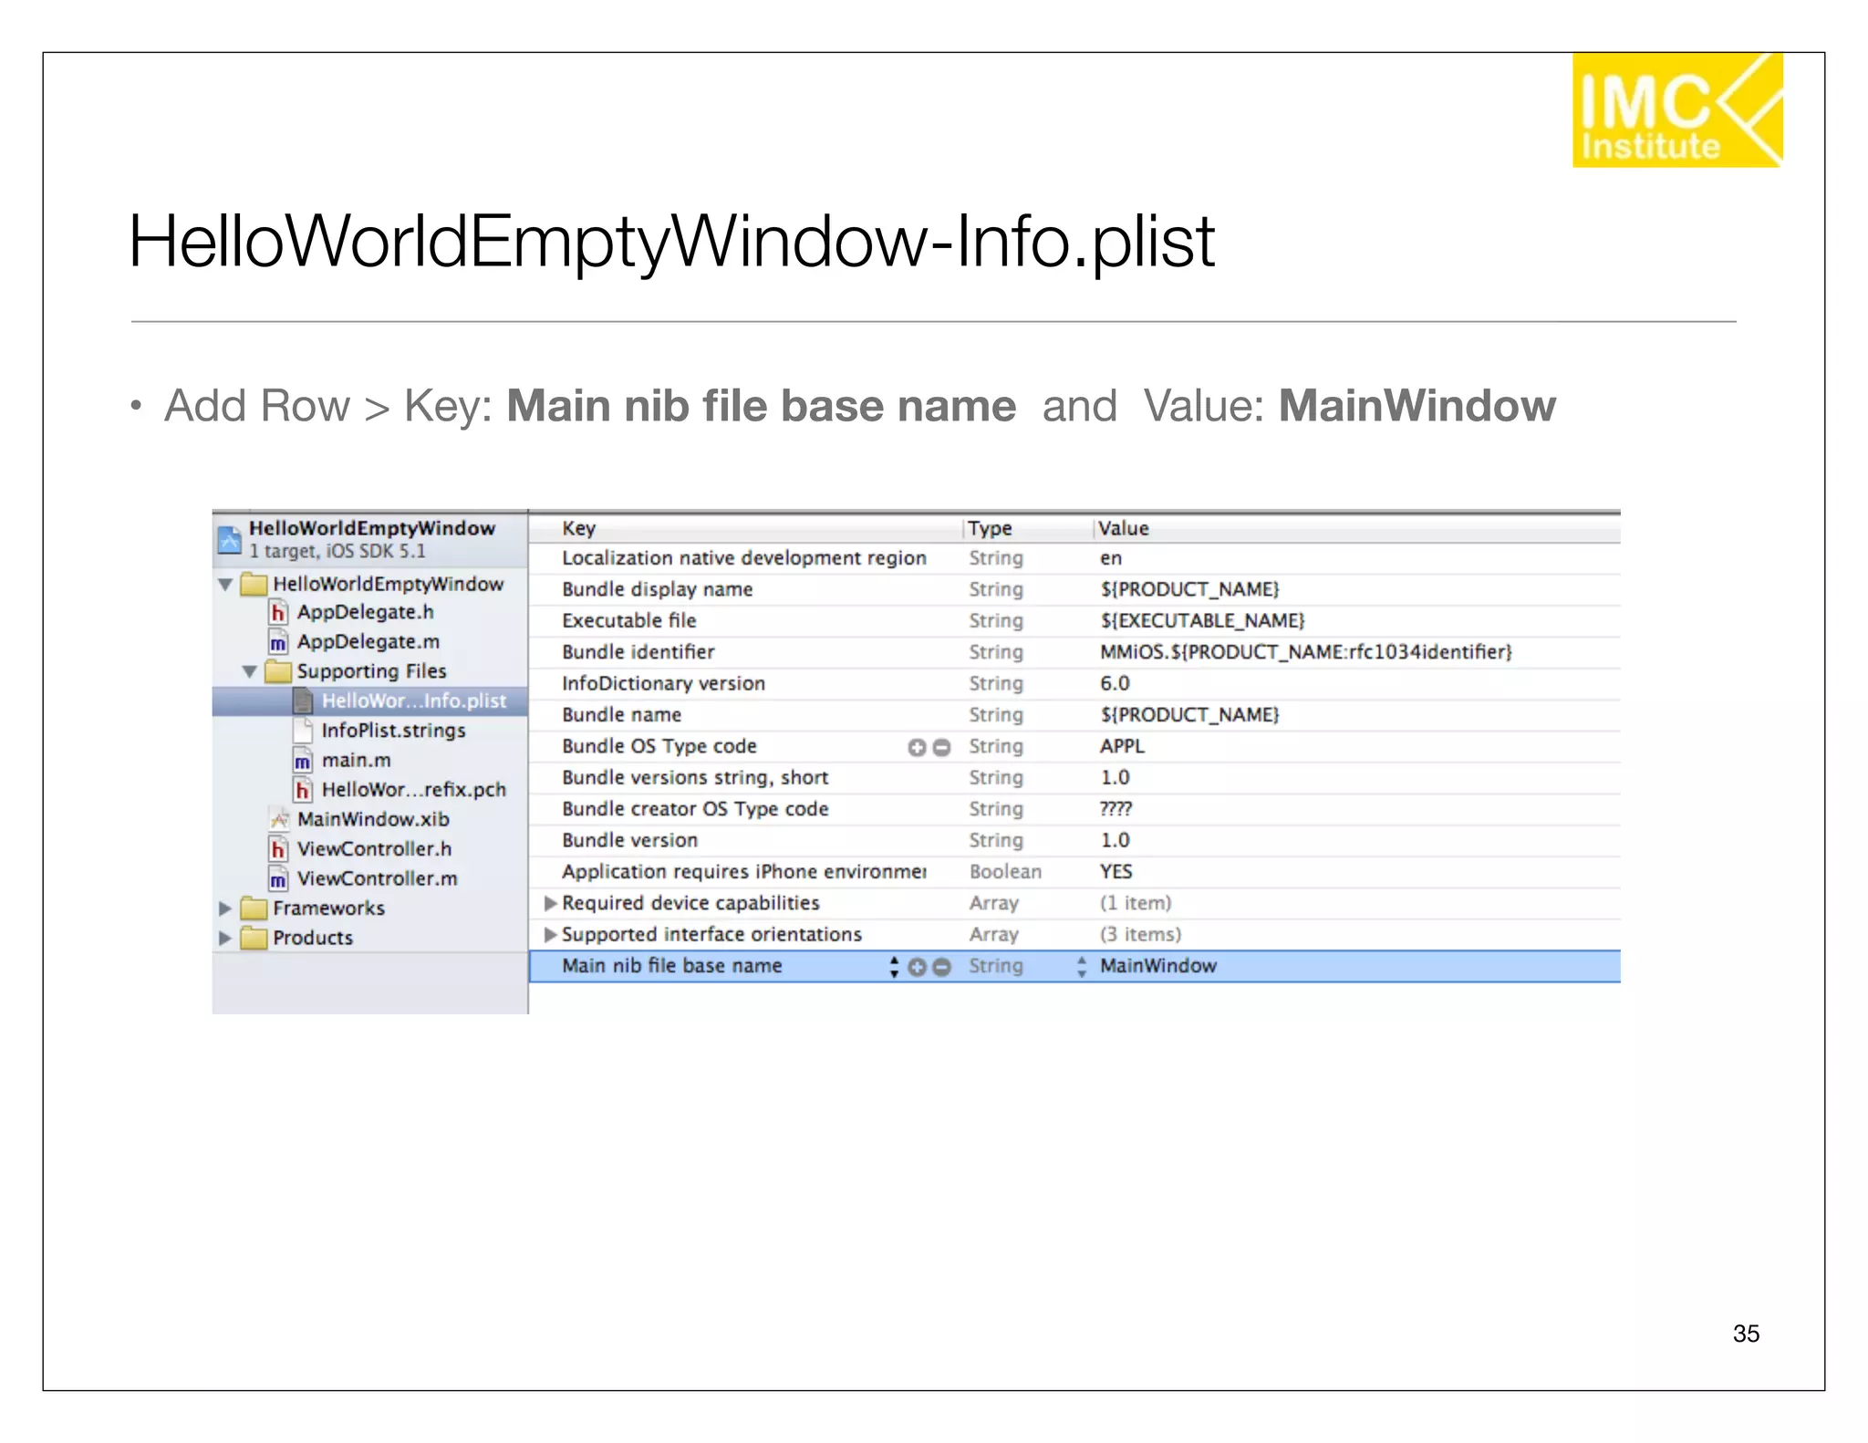The width and height of the screenshot is (1868, 1443).
Task: Click the Key column header
Action: tap(578, 528)
